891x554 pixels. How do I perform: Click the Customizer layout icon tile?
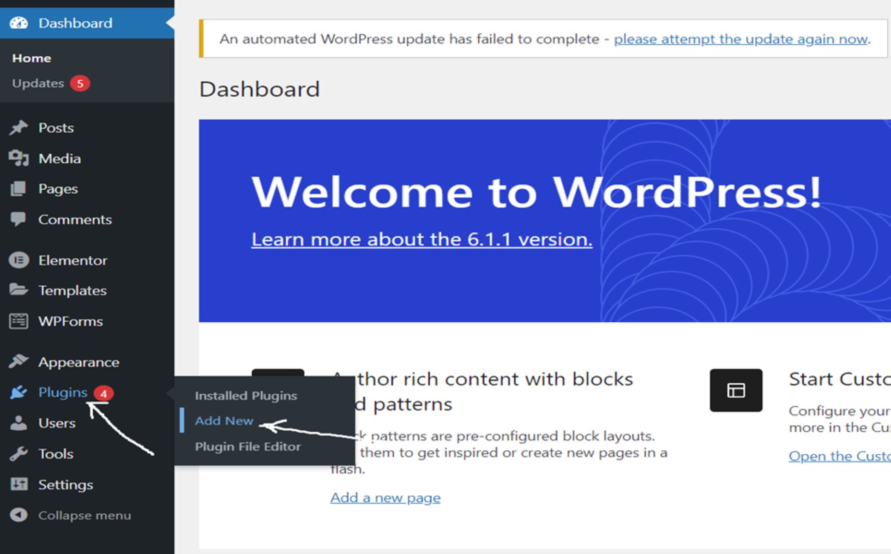click(x=736, y=390)
